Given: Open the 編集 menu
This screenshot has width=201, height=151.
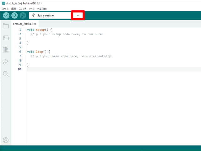Looking at the screenshot, I should 14,8.
